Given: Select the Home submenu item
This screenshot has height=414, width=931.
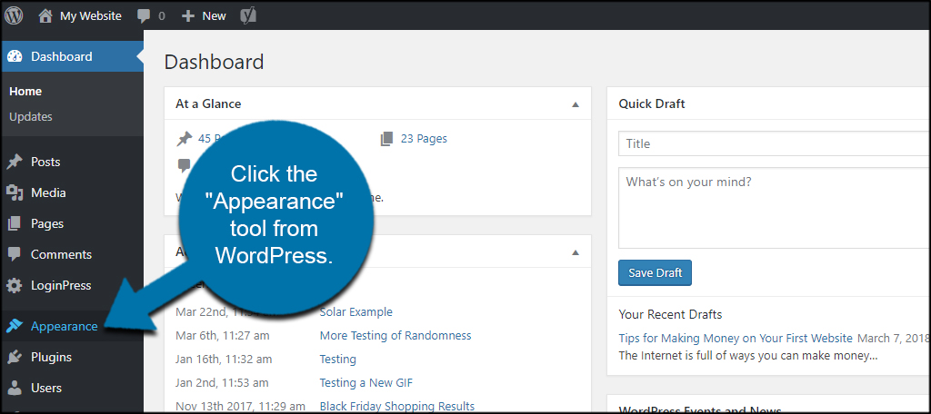Looking at the screenshot, I should 25,92.
